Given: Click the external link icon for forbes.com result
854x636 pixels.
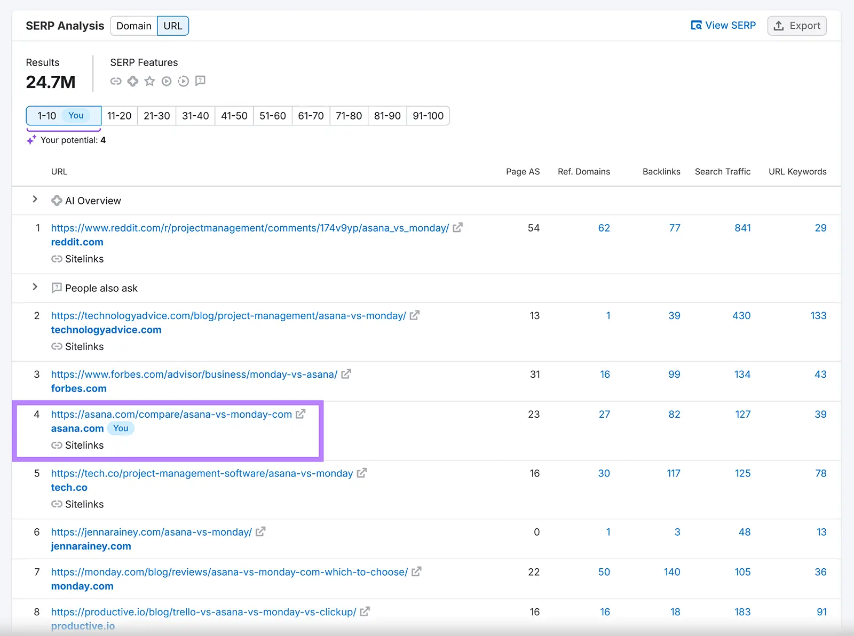Looking at the screenshot, I should (346, 374).
